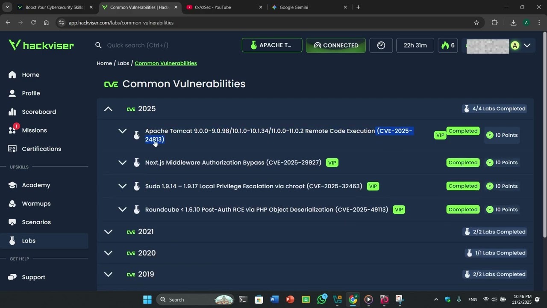The height and width of the screenshot is (308, 547).
Task: Switch to Boost Your Cybersecurity Skills tab
Action: pos(54,7)
